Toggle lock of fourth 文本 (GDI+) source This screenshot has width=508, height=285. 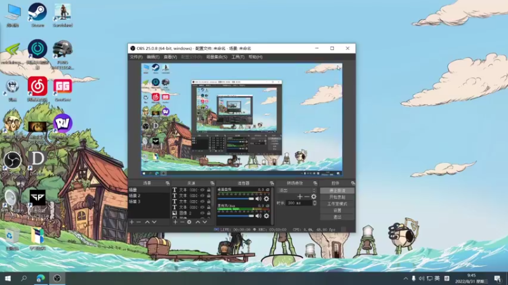(209, 207)
